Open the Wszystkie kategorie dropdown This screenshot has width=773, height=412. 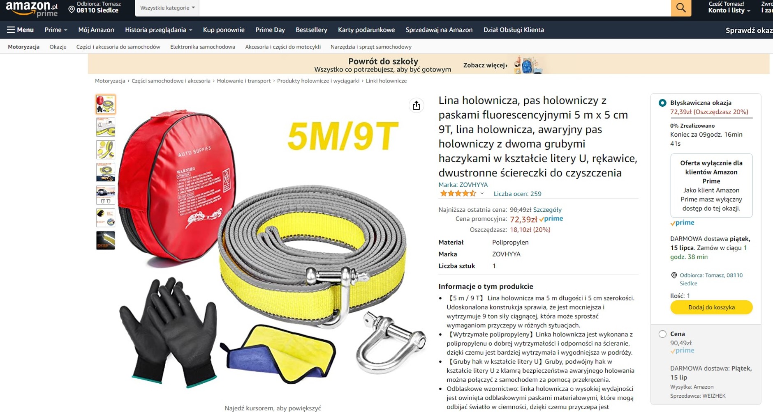[x=167, y=8]
